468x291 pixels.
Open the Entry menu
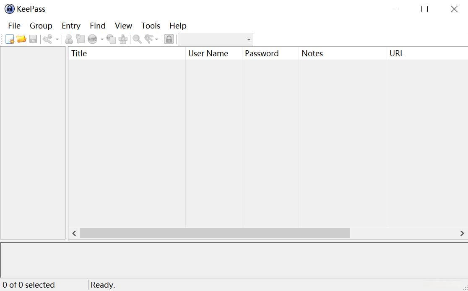(71, 26)
